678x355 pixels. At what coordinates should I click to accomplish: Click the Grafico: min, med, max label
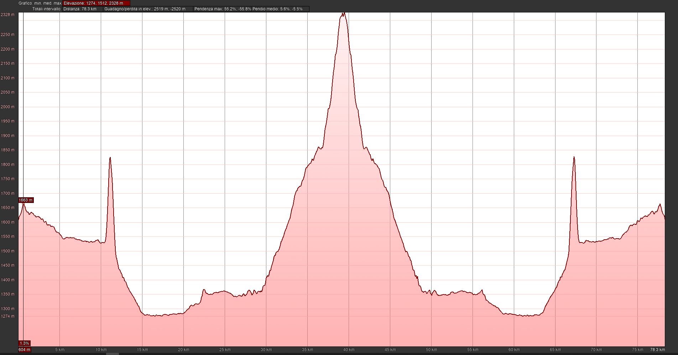point(40,3)
